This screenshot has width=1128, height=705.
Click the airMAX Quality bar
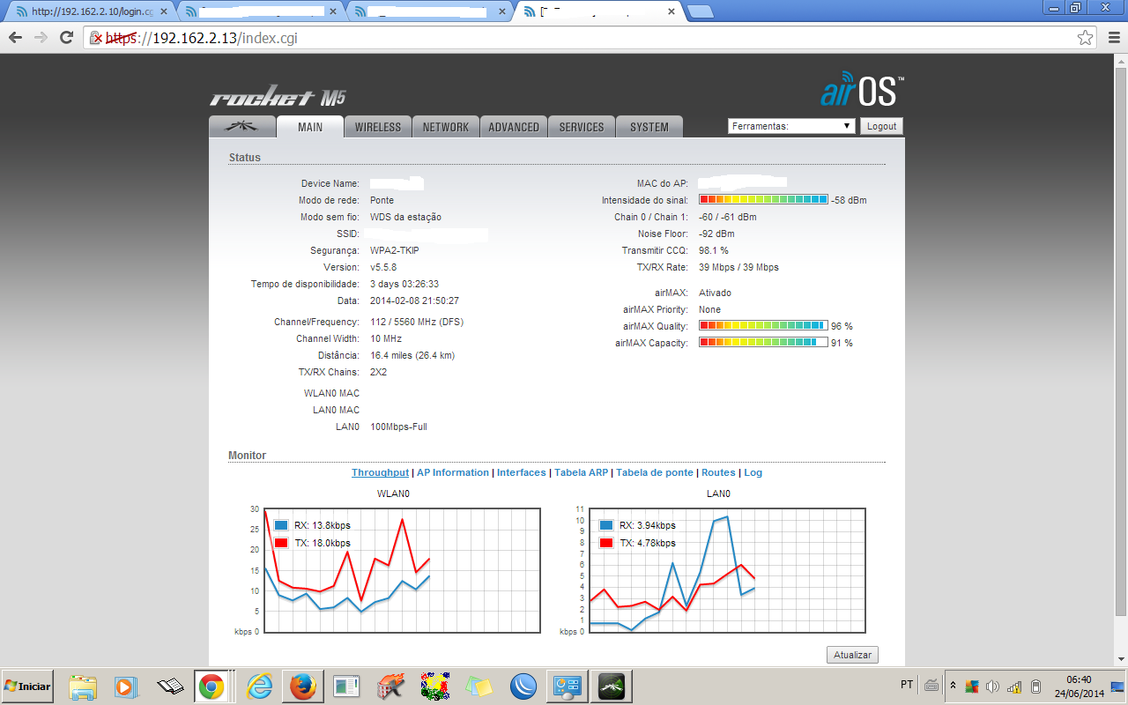[x=763, y=326]
